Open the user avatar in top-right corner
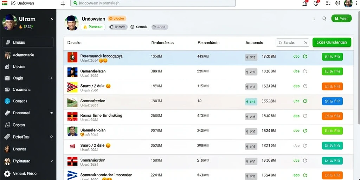 348,3
